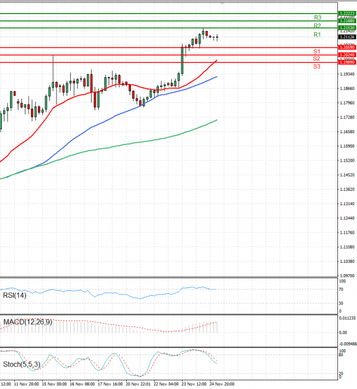Click the RSI(14) indicator label
Screen dimensions: 357x389
click(15, 296)
